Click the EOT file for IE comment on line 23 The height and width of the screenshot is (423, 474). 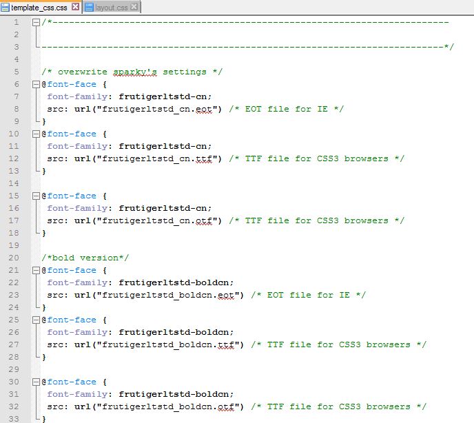[x=309, y=295]
